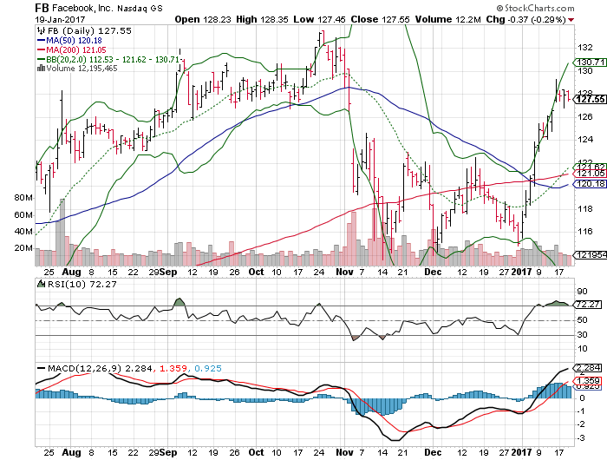The image size is (607, 460).
Task: Click the Volume 12,195,465 legend text
Action: 82,69
